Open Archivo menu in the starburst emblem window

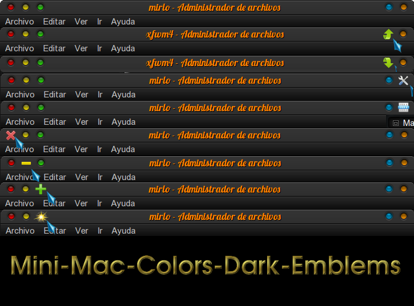[20, 231]
